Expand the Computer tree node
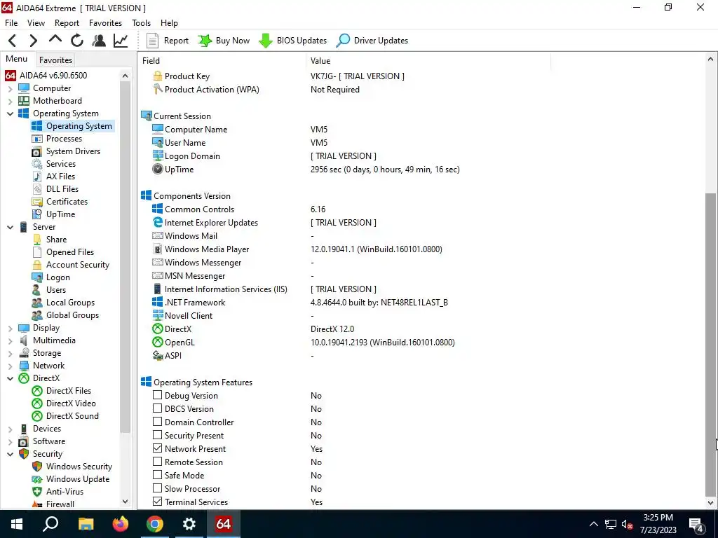718x538 pixels. pos(10,89)
